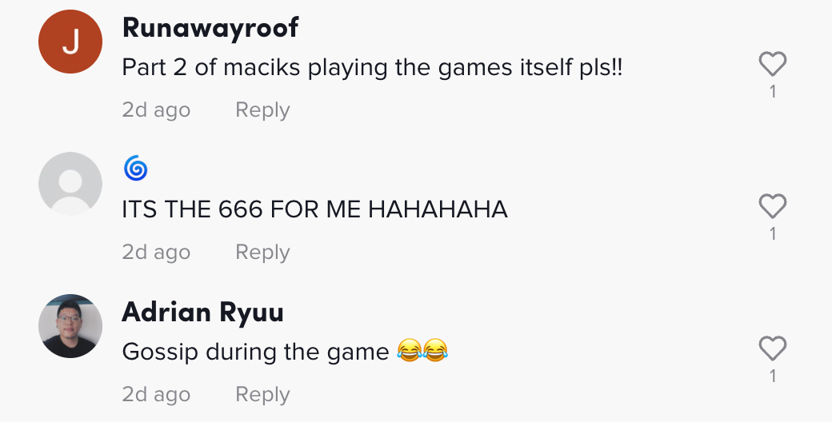Select the 'Part 2 of maciks' comment text
This screenshot has width=832, height=422.
tap(372, 68)
